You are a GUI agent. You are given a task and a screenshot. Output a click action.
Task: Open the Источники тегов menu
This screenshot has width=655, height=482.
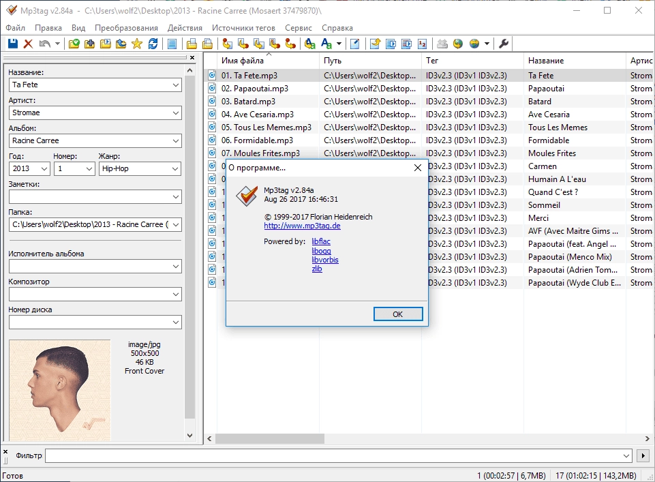click(243, 28)
